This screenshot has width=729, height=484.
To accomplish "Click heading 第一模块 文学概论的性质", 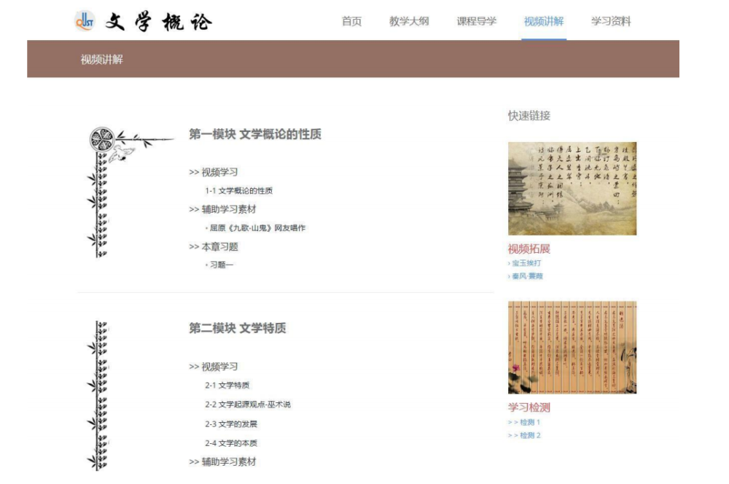I will [x=254, y=134].
